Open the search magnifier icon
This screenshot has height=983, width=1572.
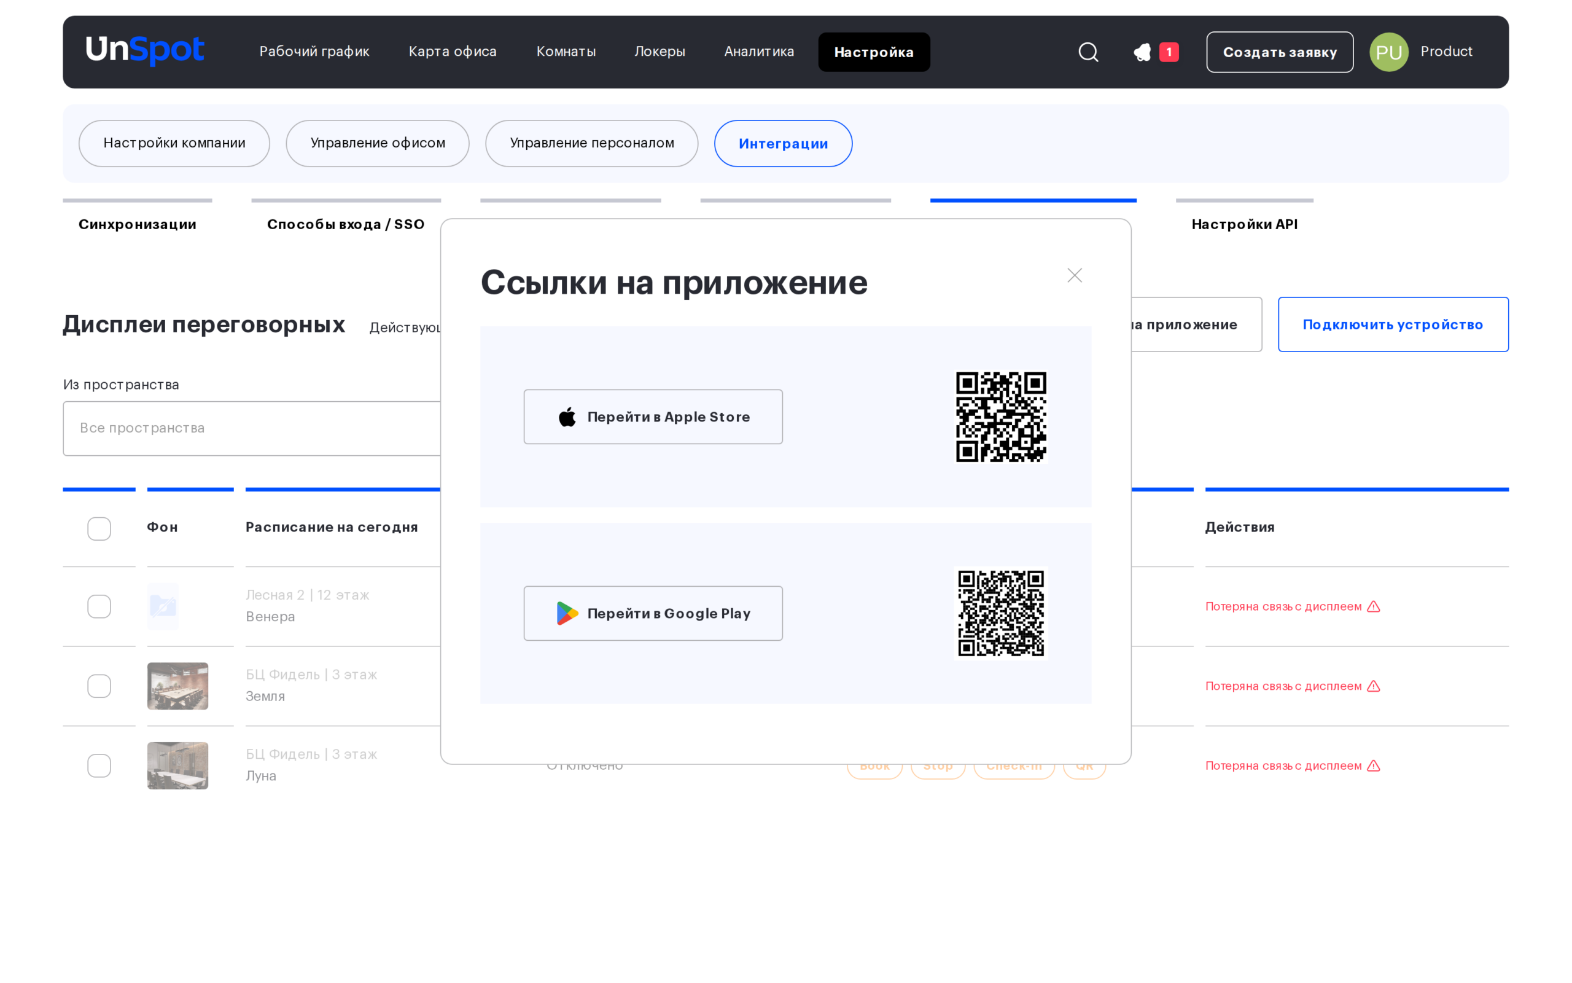click(x=1088, y=52)
